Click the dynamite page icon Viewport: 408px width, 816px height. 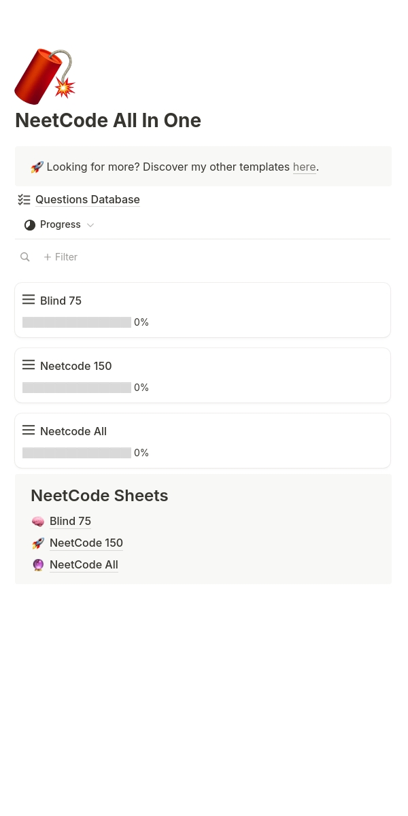[x=44, y=75]
